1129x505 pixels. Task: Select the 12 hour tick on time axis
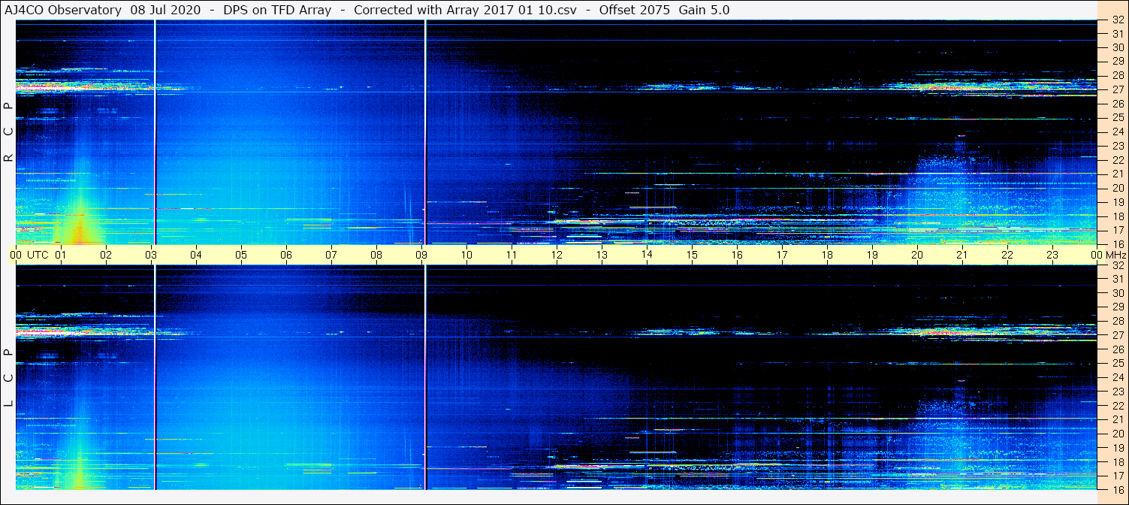557,255
